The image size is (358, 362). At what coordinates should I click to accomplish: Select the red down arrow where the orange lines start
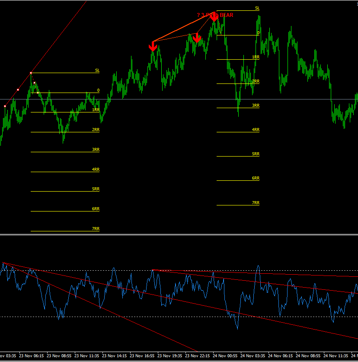point(153,46)
